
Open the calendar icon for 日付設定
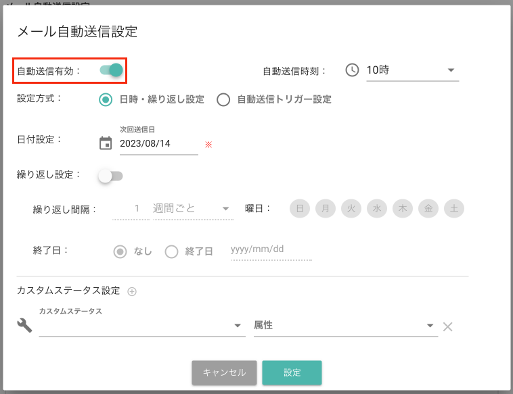(x=106, y=143)
